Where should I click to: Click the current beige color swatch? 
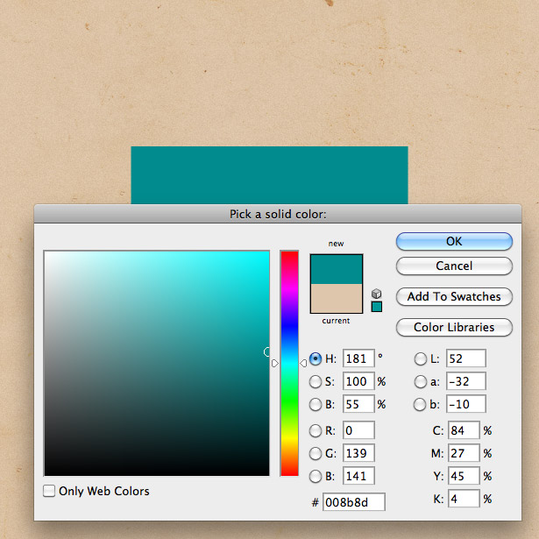pos(337,298)
